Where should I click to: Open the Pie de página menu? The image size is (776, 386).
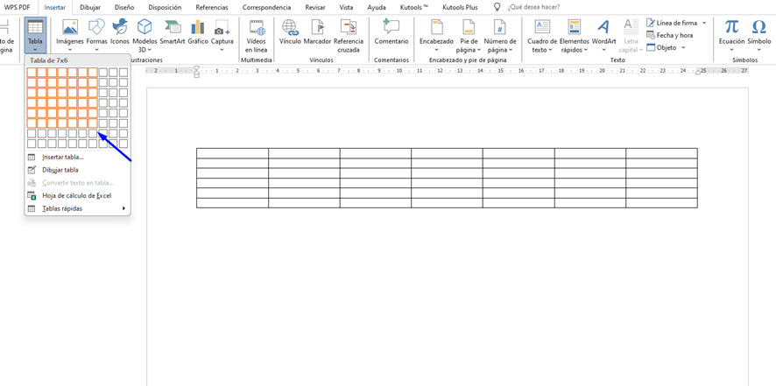[x=468, y=36]
